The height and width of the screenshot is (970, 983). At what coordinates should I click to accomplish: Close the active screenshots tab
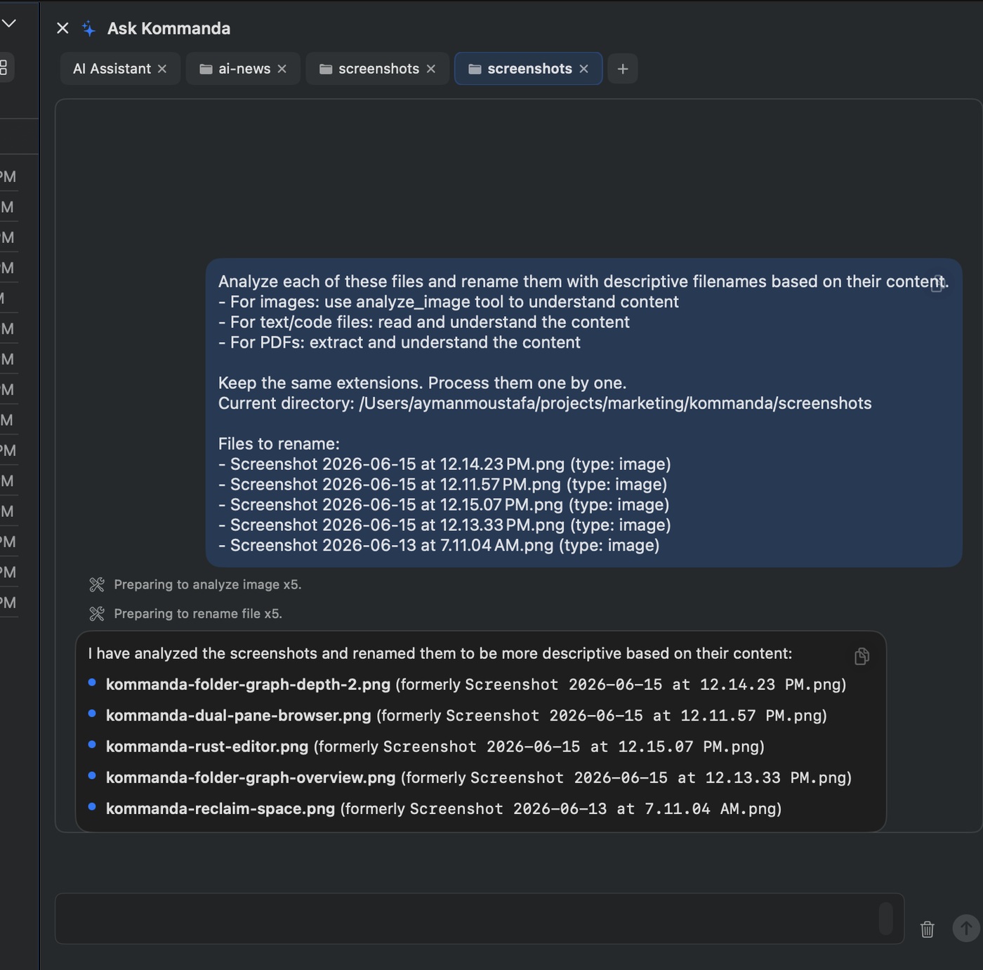coord(583,69)
